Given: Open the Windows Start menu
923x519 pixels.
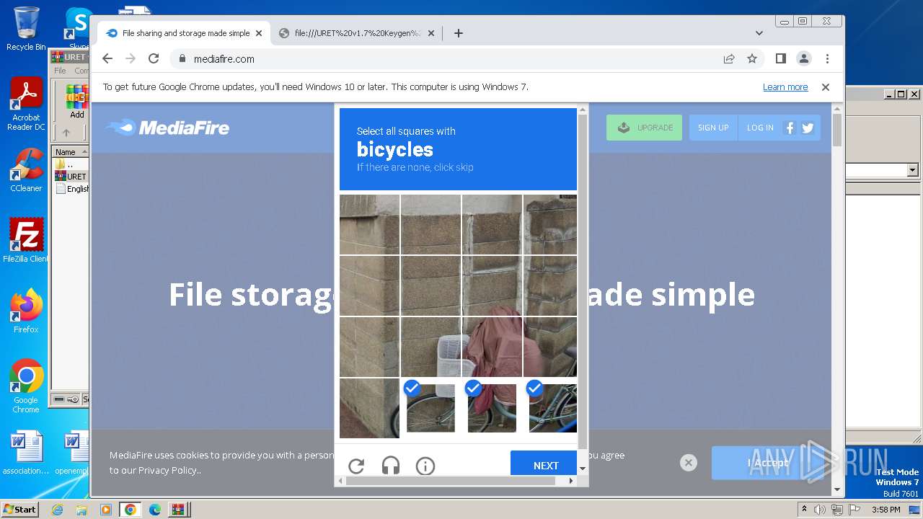Looking at the screenshot, I should [x=19, y=510].
